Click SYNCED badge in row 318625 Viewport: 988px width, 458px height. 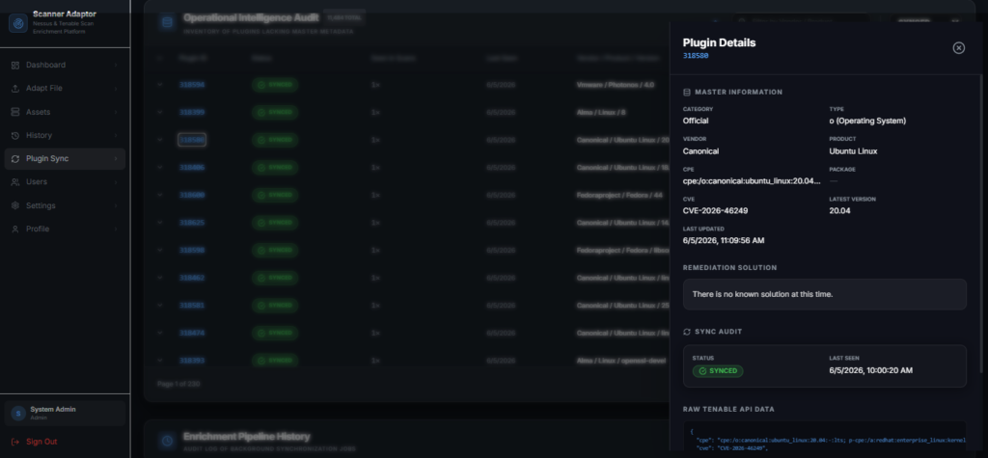pyautogui.click(x=275, y=223)
